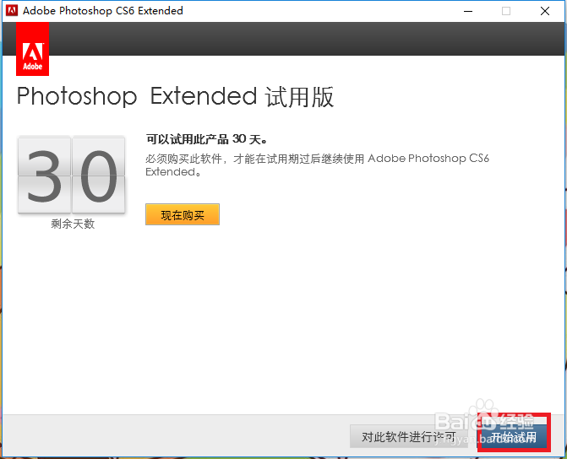The image size is (567, 459).
Task: Click 开始试用 to start the trial
Action: pos(514,437)
